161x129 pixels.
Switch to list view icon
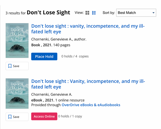point(94,13)
